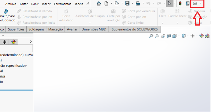Expand the Select tool dropdown arrow
Image resolution: width=211 pixels, height=112 pixels.
click(175, 3)
